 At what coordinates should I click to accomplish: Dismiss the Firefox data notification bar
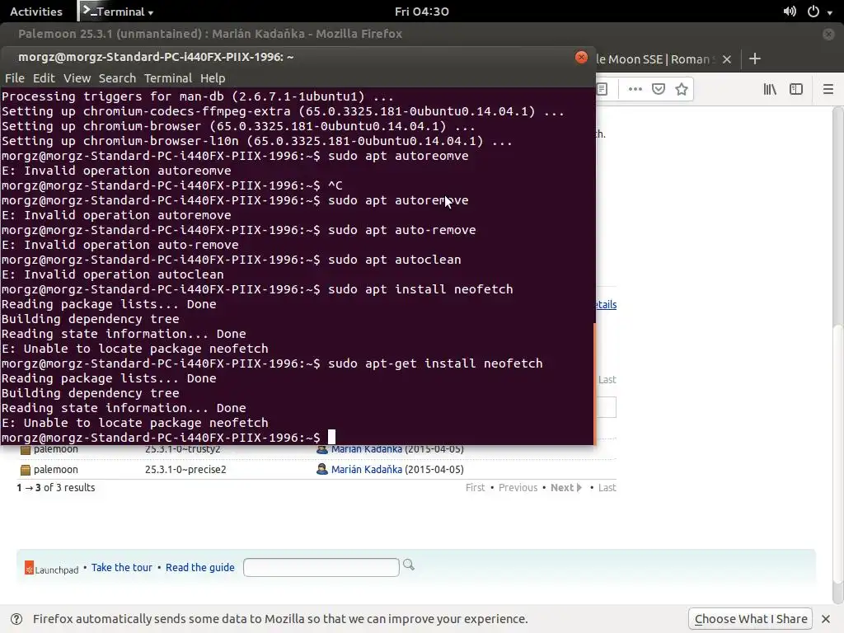[826, 619]
